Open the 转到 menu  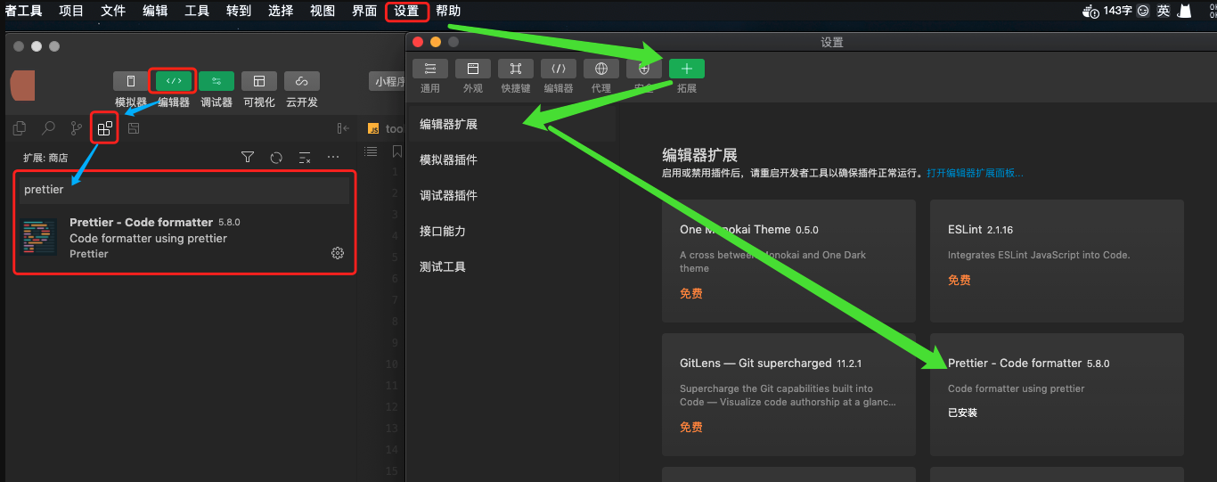click(239, 11)
